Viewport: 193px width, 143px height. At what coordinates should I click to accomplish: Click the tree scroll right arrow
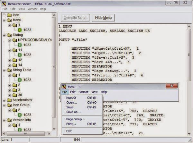[x=49, y=133]
